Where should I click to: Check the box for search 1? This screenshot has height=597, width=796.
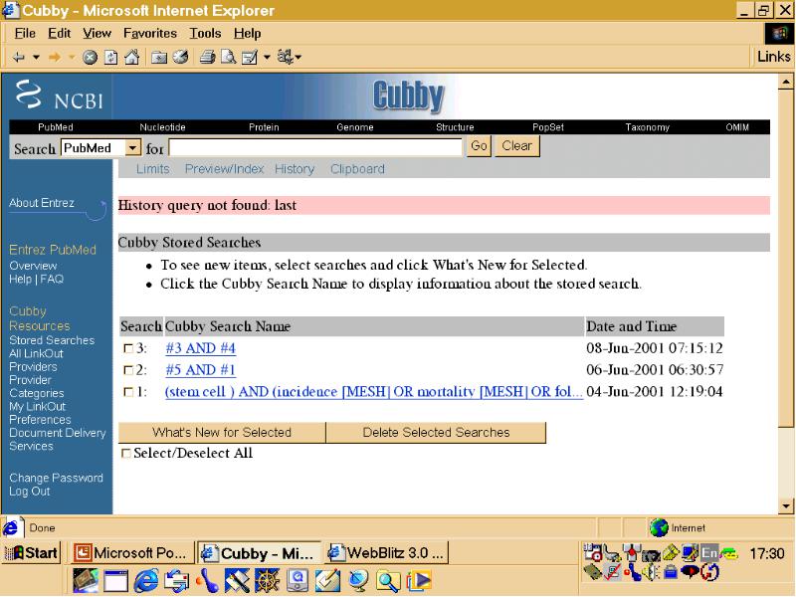coord(128,392)
